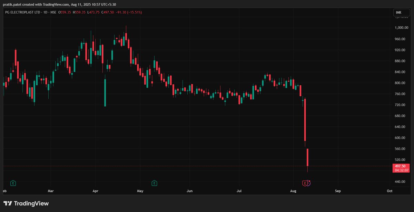Click the high value H559.35
Screen dimensions: 414x212
[79, 12]
